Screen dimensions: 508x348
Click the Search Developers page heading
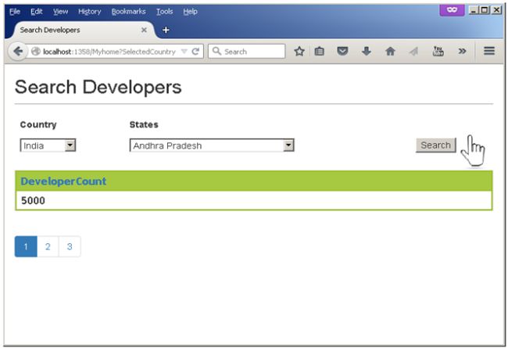click(98, 87)
